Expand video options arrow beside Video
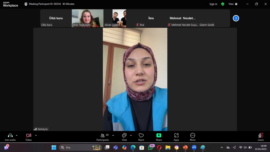The width and height of the screenshot is (270, 152). (x=36, y=135)
